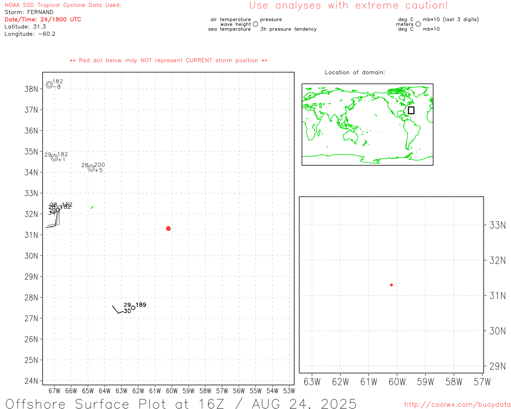The image size is (511, 409).
Task: Open the world map domain thumbnail
Action: point(367,125)
